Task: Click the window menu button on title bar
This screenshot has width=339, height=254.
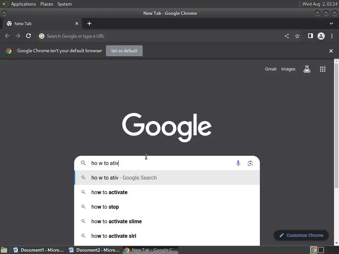Action: (4, 13)
